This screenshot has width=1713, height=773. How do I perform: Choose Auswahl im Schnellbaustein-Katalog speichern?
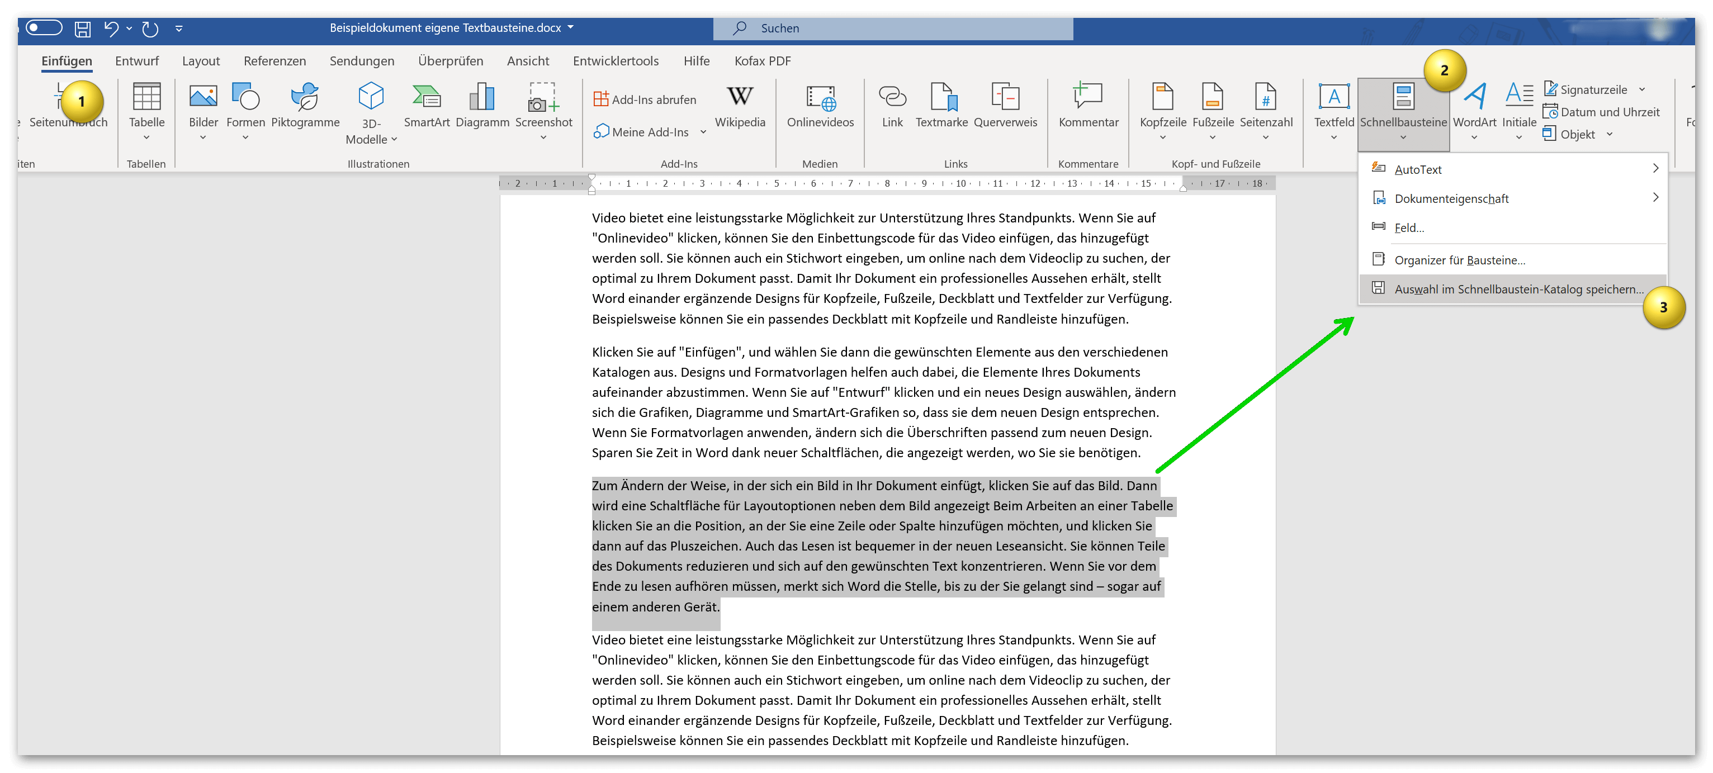click(1513, 289)
